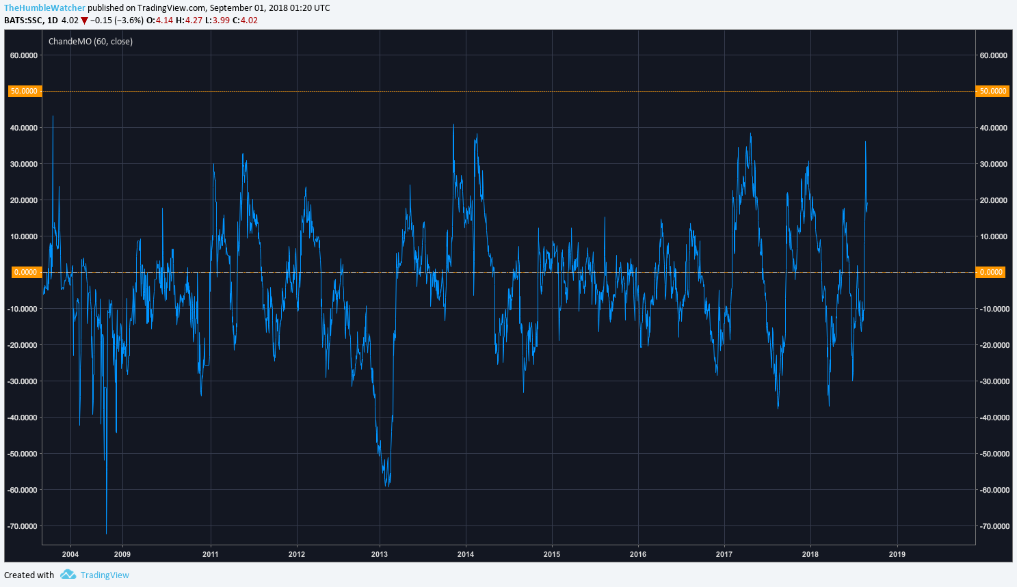Click the 2004 label on the time axis
The width and height of the screenshot is (1017, 587).
tap(70, 554)
